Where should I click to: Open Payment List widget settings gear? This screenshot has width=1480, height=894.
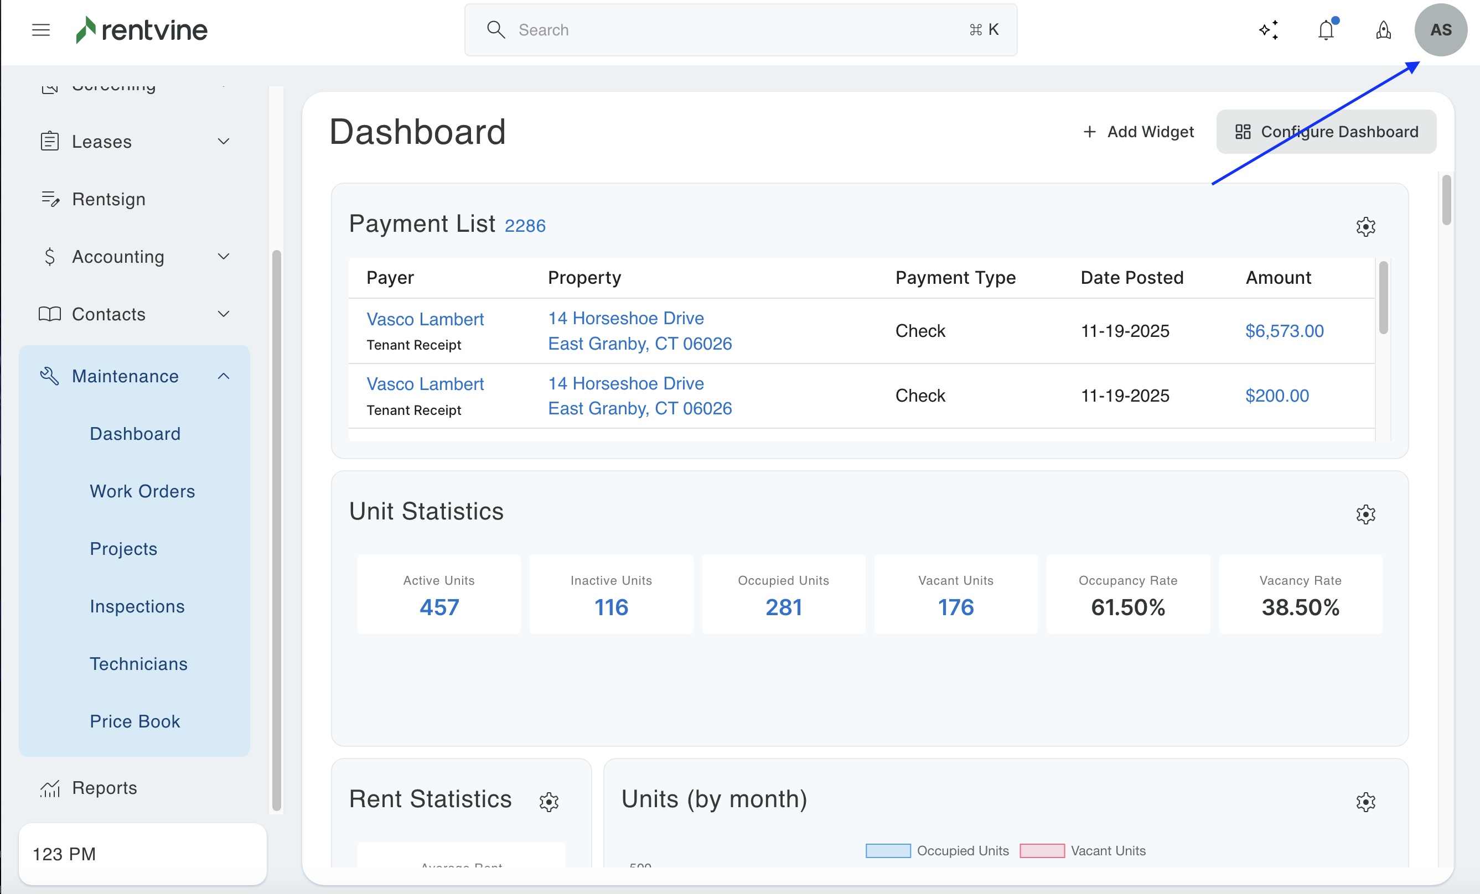[x=1365, y=226]
